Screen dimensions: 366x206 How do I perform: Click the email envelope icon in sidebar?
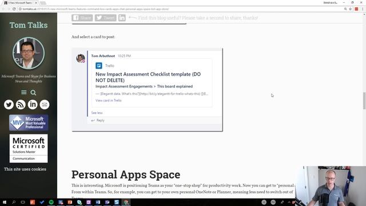[x=45, y=104]
